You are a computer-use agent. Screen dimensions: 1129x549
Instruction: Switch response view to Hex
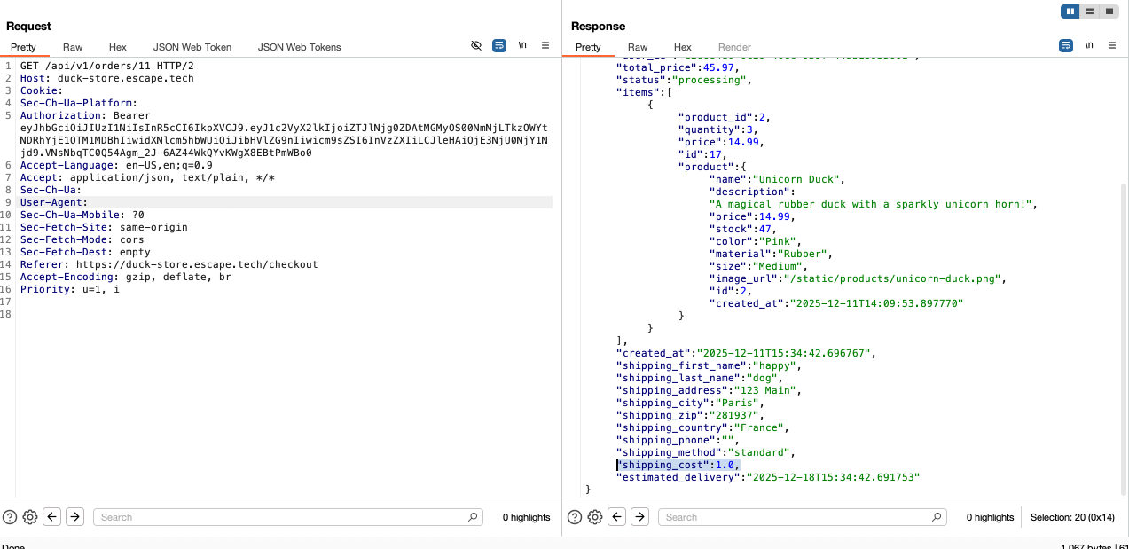(x=682, y=47)
